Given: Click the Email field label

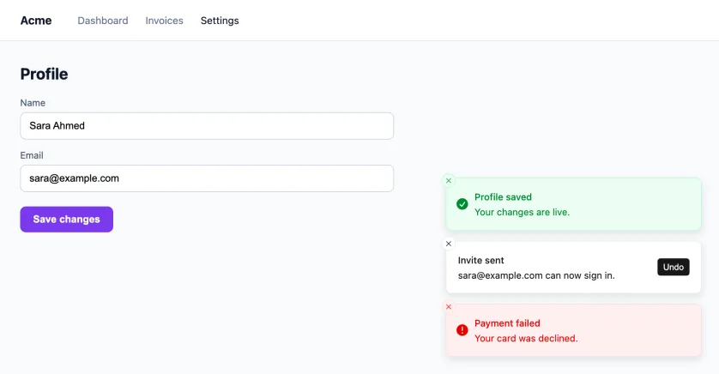Looking at the screenshot, I should (32, 155).
